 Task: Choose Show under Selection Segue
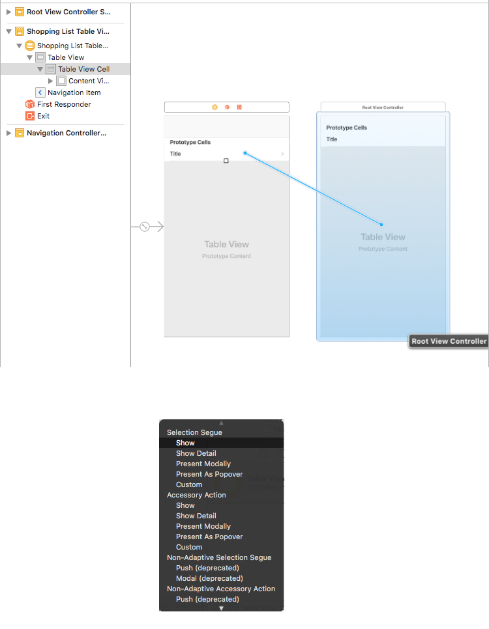click(222, 443)
